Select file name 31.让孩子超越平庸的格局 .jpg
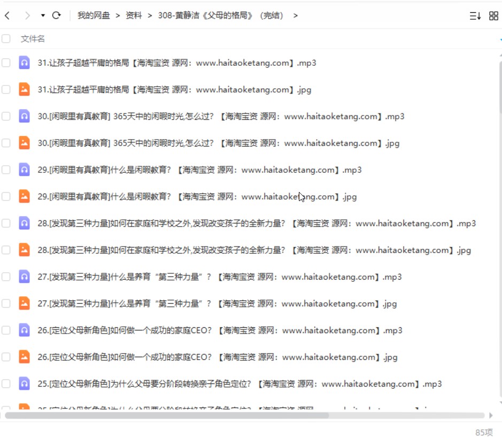The width and height of the screenshot is (502, 439). (174, 90)
